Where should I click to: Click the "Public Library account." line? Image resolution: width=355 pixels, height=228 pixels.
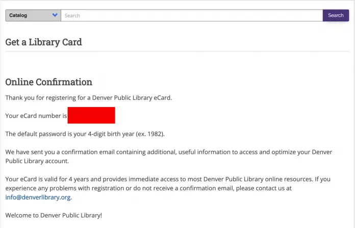pos(37,161)
